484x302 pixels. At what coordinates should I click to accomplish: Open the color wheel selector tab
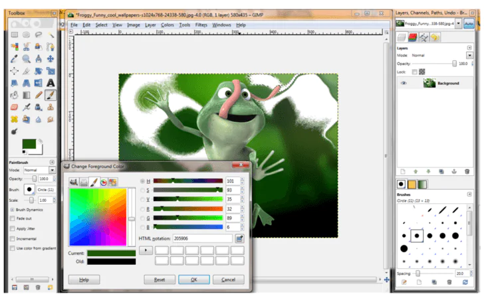point(103,181)
